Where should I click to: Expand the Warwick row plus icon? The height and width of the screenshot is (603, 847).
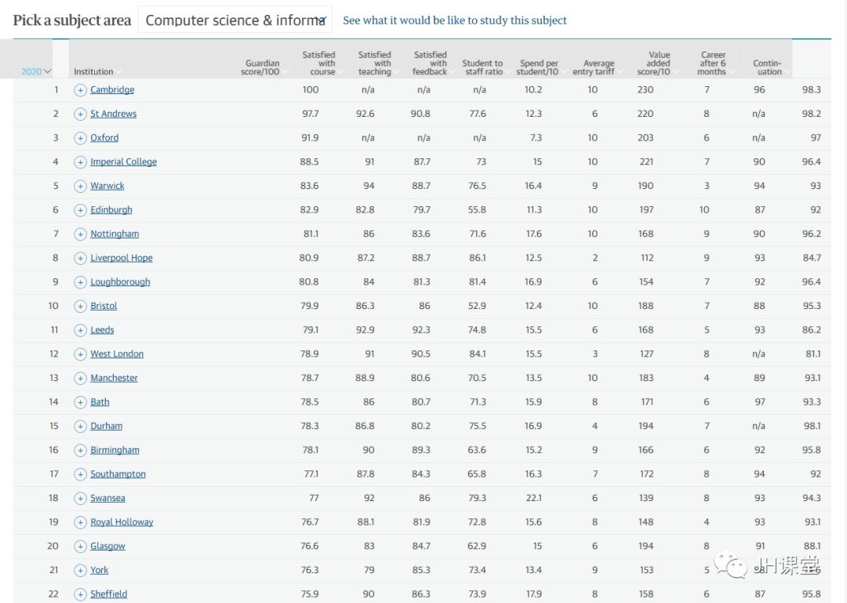click(80, 187)
